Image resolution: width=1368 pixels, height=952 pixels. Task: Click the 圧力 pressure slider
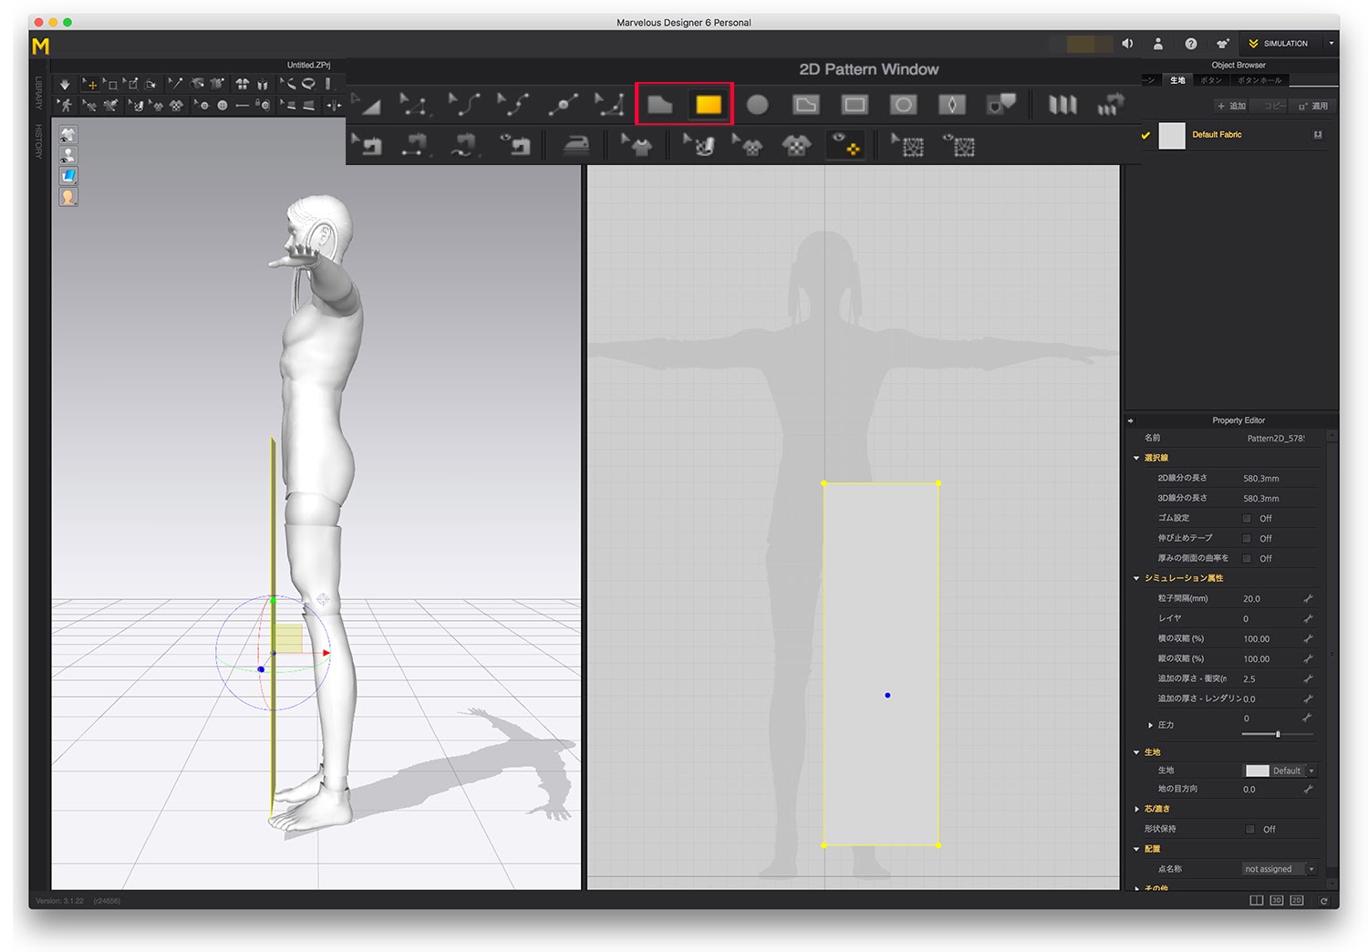pyautogui.click(x=1277, y=734)
